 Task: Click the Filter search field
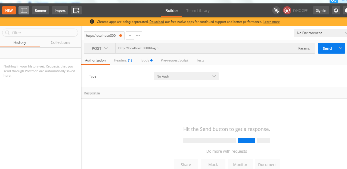click(40, 33)
